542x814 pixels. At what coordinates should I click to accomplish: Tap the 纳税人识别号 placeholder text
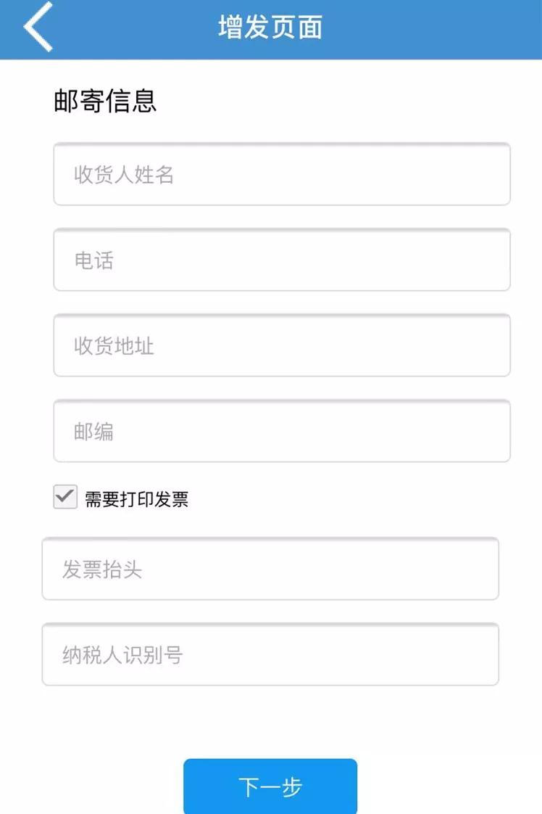coord(122,655)
